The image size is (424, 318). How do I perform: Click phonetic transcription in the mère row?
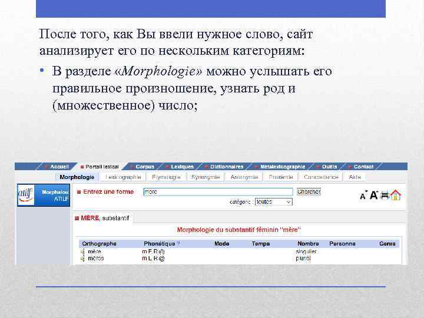[x=153, y=252]
